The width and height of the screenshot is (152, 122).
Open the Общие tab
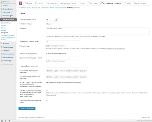pos(28,3)
